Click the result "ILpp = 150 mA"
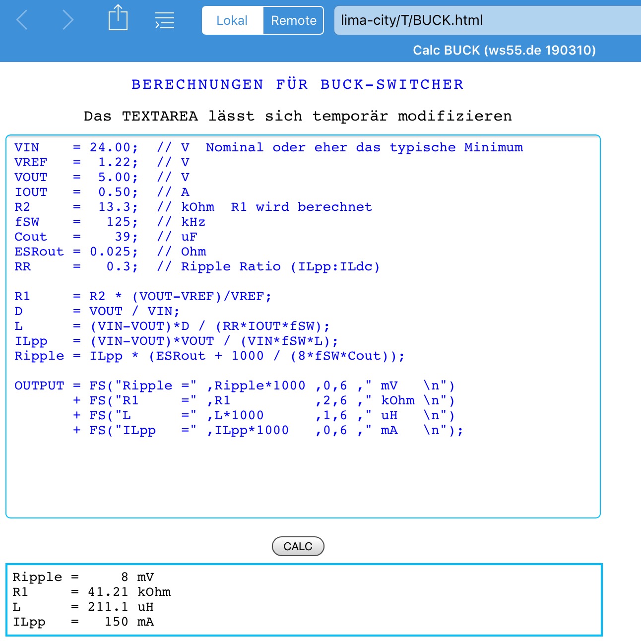This screenshot has width=641, height=641. click(83, 622)
